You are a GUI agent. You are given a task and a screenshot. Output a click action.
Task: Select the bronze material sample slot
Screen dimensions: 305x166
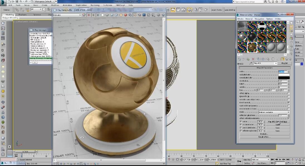click(252, 48)
